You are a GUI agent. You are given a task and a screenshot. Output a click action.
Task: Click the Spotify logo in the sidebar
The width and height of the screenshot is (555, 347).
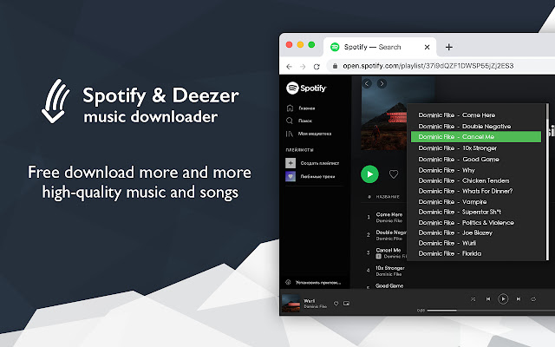click(306, 88)
